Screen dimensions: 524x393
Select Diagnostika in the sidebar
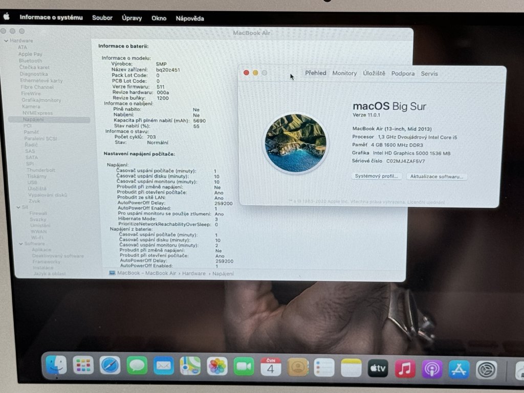34,74
